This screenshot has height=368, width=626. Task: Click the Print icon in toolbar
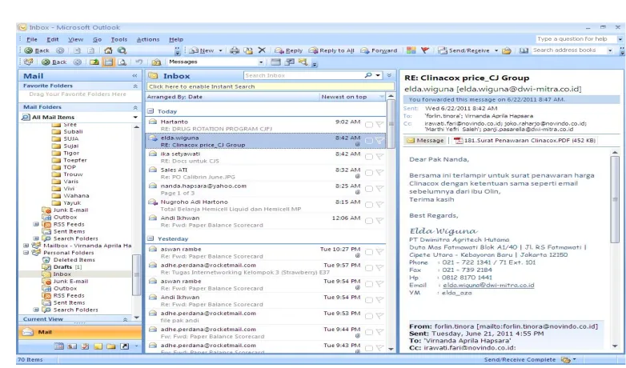point(235,50)
